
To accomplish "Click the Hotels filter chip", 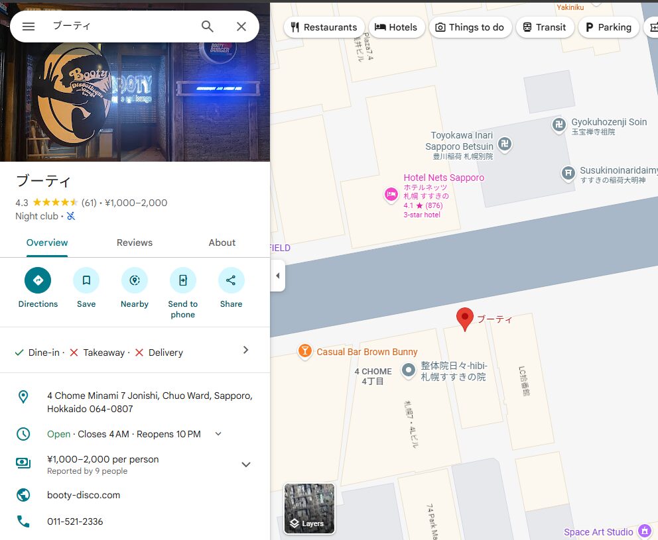I will (396, 27).
